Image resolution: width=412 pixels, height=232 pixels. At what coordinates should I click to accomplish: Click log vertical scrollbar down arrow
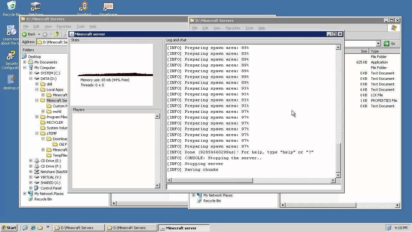pos(338,175)
